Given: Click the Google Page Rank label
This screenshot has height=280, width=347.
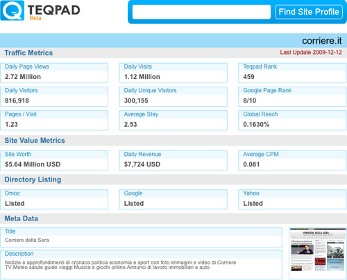Looking at the screenshot, I should click(267, 90).
